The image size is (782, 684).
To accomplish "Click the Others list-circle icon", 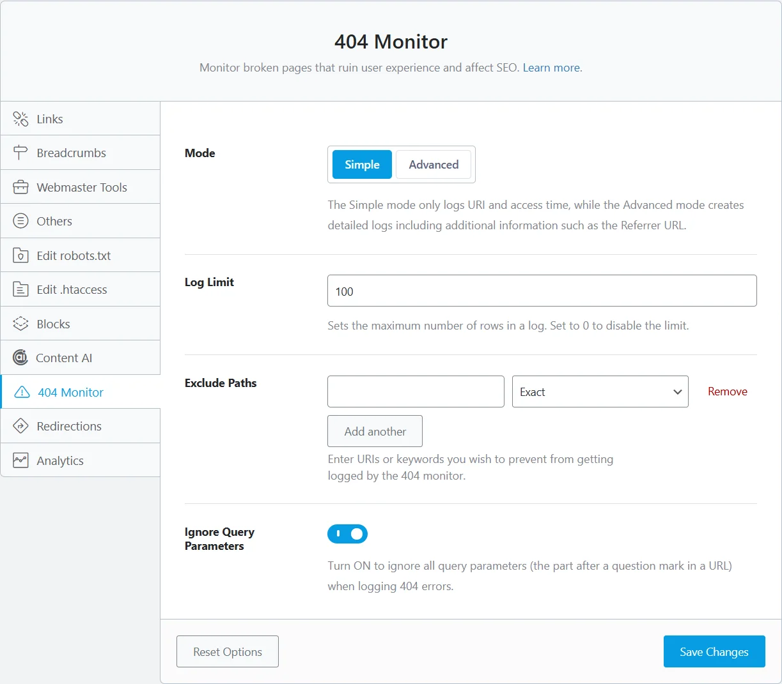I will coord(21,221).
